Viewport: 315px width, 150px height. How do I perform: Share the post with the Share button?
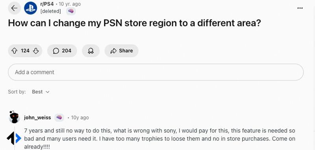click(x=121, y=51)
